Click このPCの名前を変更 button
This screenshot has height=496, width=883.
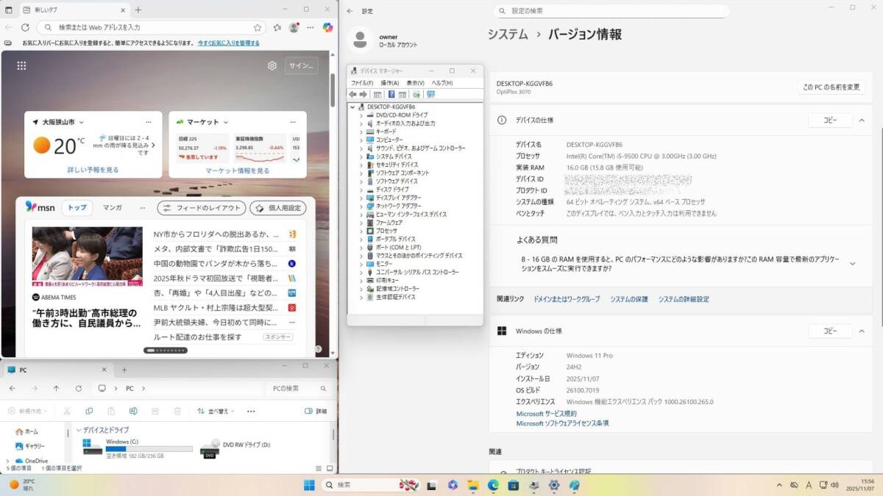click(x=830, y=87)
